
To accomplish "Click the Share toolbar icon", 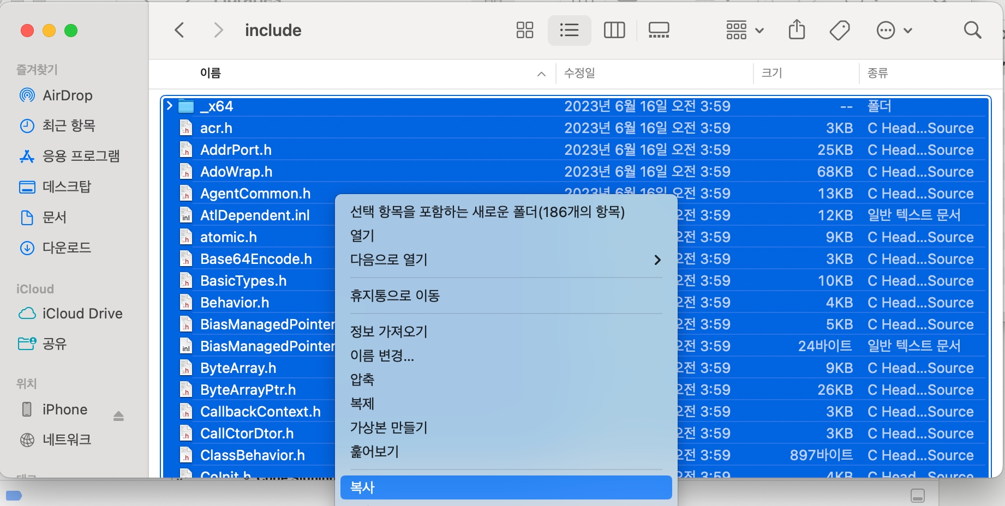I will pyautogui.click(x=797, y=30).
